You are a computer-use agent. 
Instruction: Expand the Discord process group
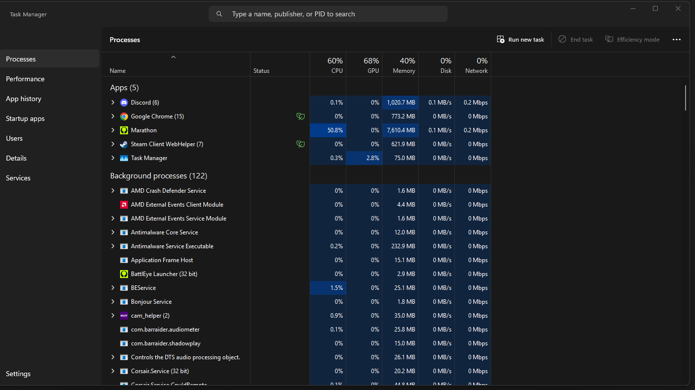pyautogui.click(x=113, y=103)
